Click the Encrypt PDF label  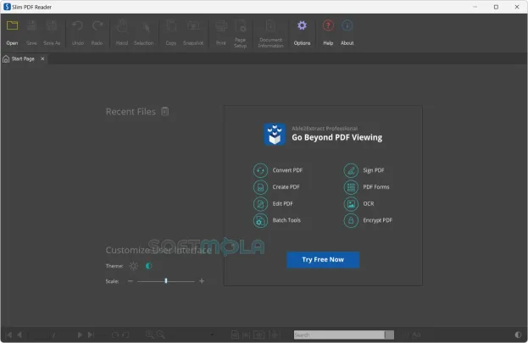[x=377, y=220]
